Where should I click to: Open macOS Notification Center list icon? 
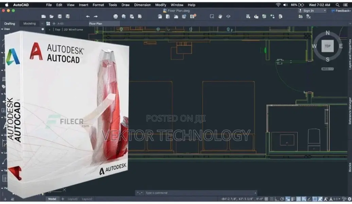coord(346,5)
